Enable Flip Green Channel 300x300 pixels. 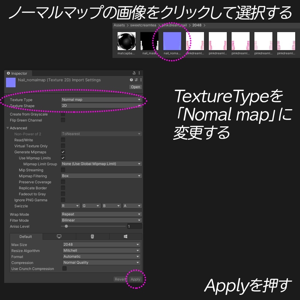pyautogui.click(x=63, y=120)
